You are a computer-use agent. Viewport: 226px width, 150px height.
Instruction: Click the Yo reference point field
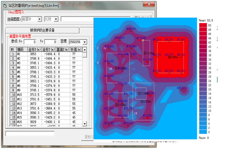[50, 42]
